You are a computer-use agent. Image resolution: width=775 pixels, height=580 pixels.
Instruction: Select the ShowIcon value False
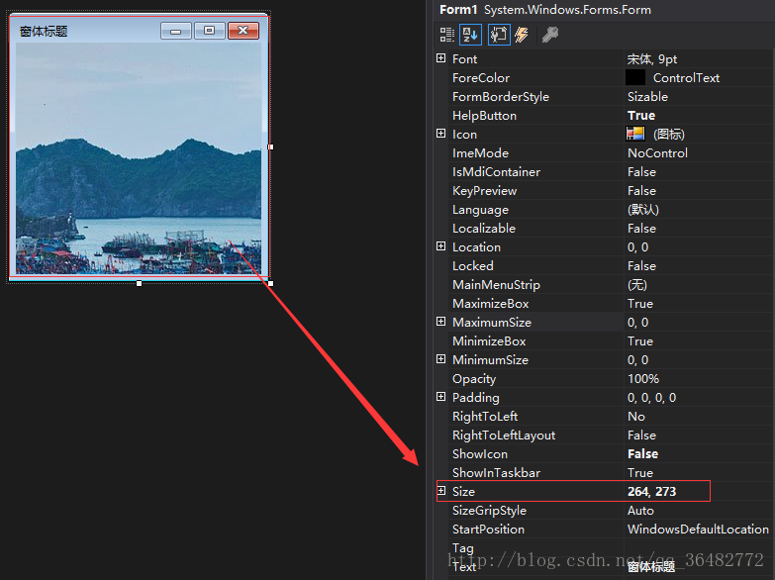[642, 454]
